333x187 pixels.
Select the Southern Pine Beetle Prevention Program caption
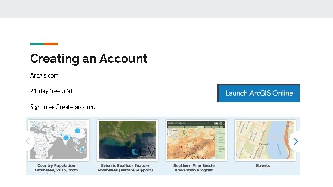(194, 168)
